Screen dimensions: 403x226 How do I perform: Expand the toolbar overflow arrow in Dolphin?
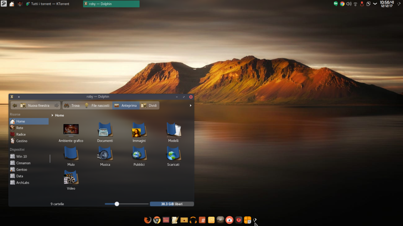(x=190, y=106)
